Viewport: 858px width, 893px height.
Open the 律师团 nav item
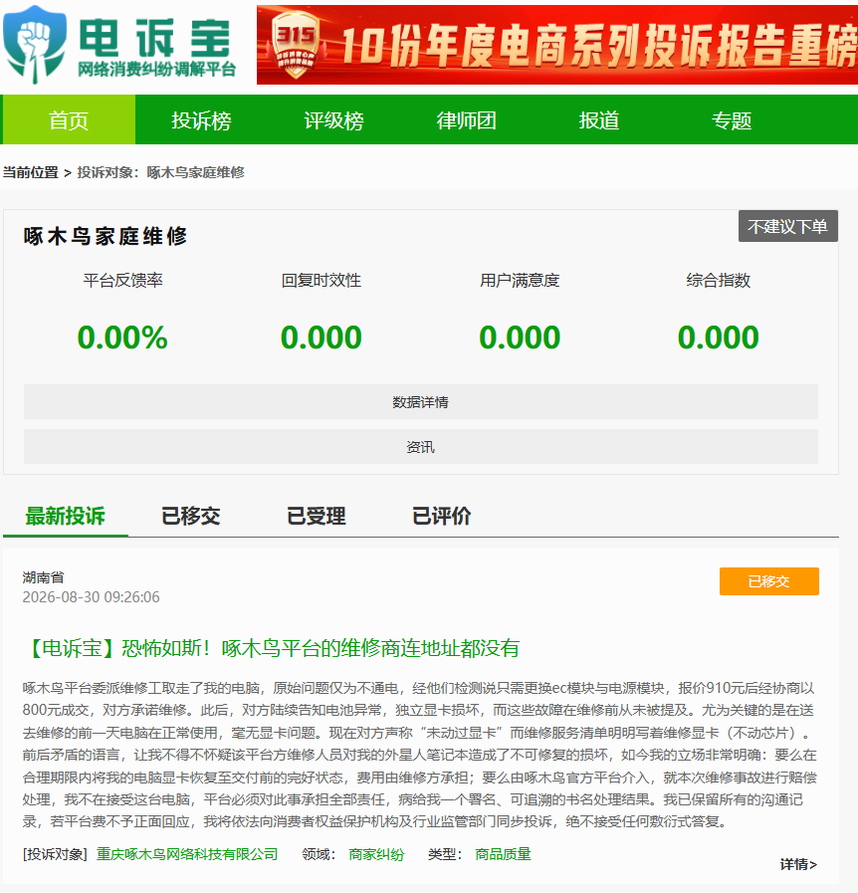pos(466,120)
